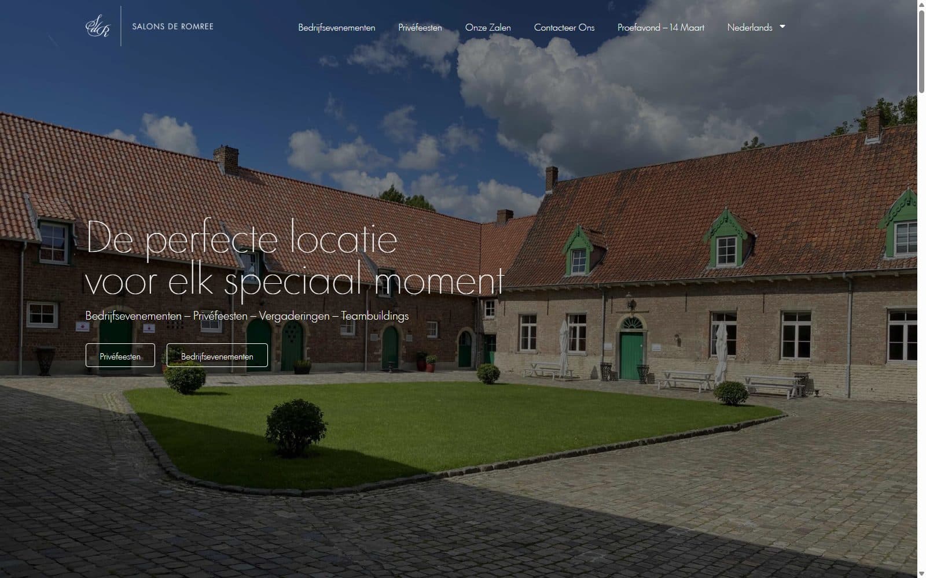Open Proefavond – 14 Maart link

(660, 27)
